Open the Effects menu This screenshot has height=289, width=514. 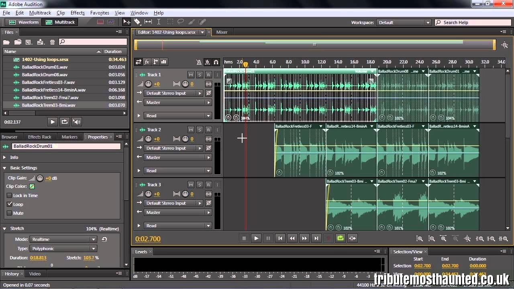pos(78,13)
